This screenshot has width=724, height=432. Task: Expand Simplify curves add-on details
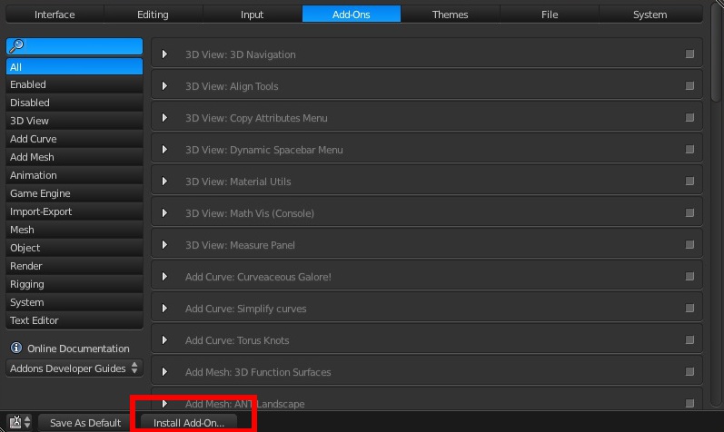(164, 309)
